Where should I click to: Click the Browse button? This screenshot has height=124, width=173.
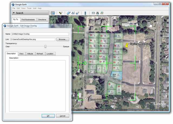coord(63,39)
